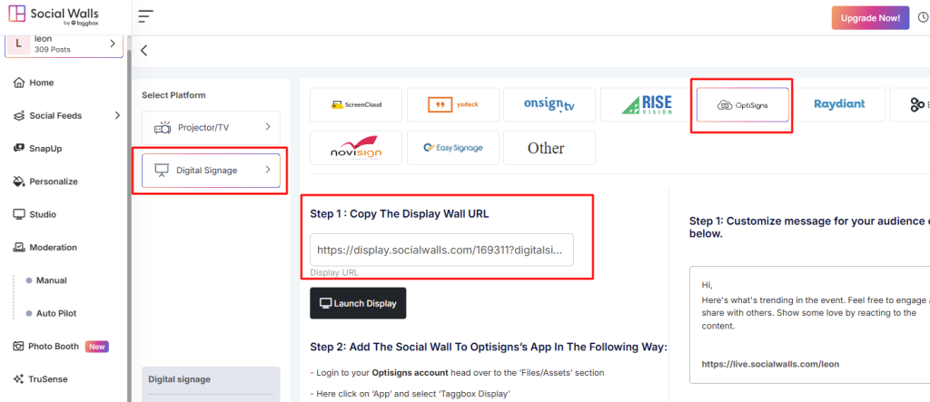930x402 pixels.
Task: Click the Home house icon
Action: (19, 83)
